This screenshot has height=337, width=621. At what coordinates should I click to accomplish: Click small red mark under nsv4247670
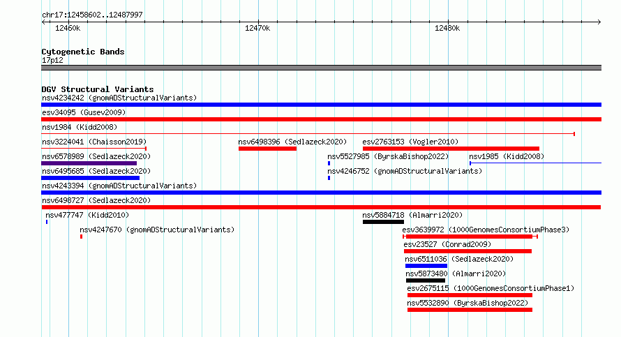click(81, 237)
